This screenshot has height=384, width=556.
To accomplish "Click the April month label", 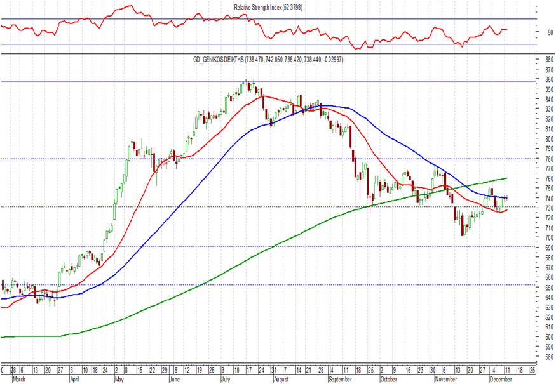I will pos(74,379).
